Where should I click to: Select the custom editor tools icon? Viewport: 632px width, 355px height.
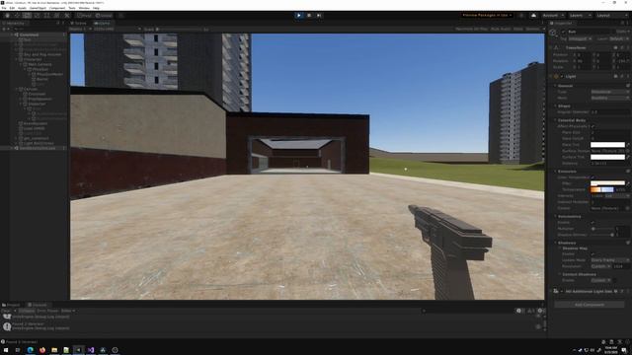pyautogui.click(x=67, y=16)
